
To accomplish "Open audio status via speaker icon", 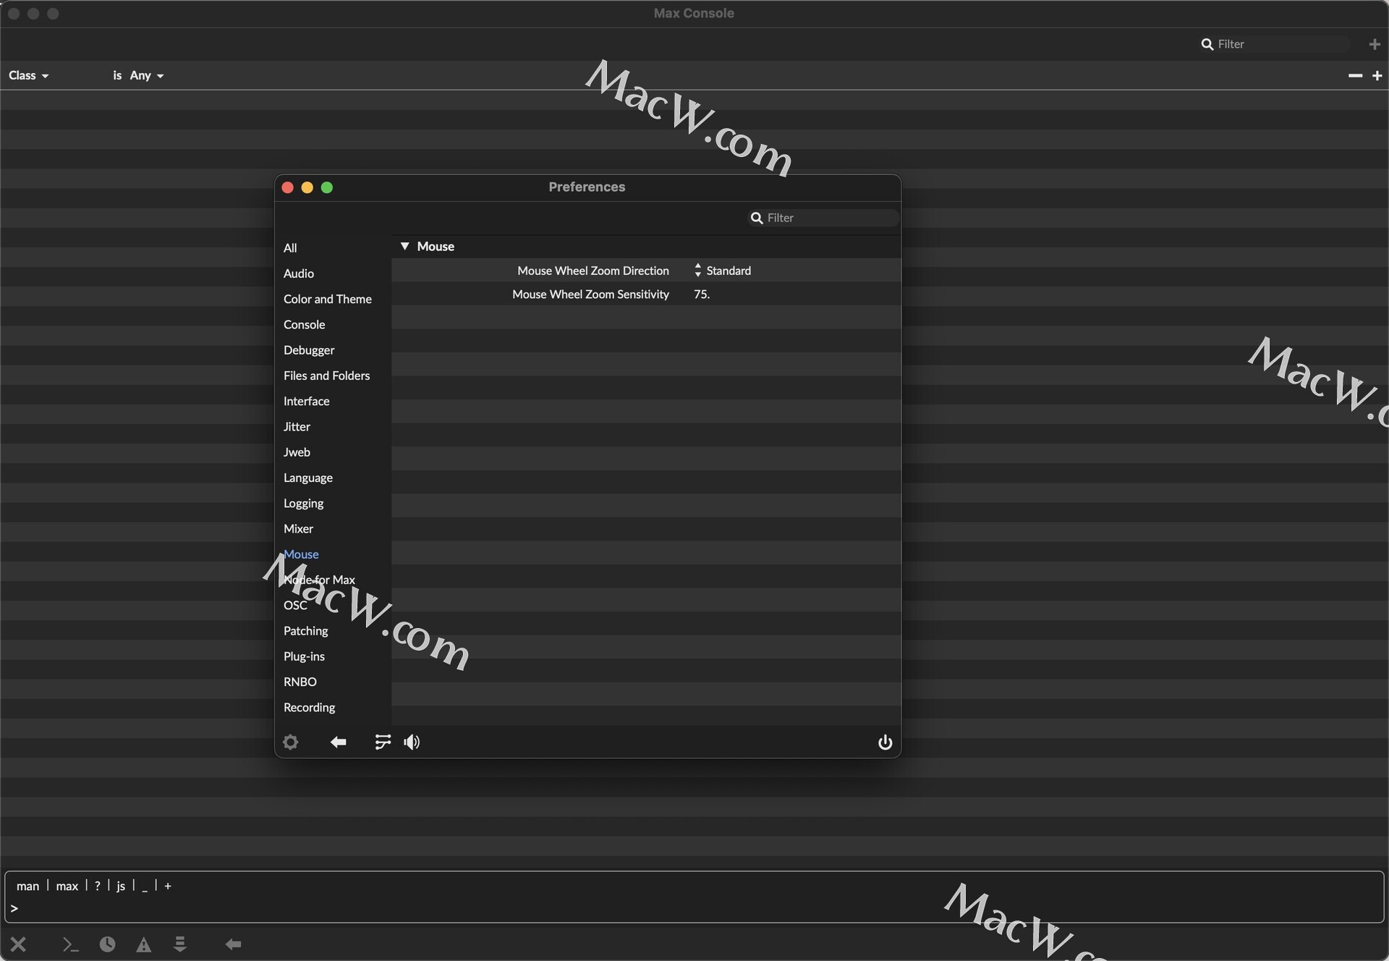I will (x=412, y=742).
